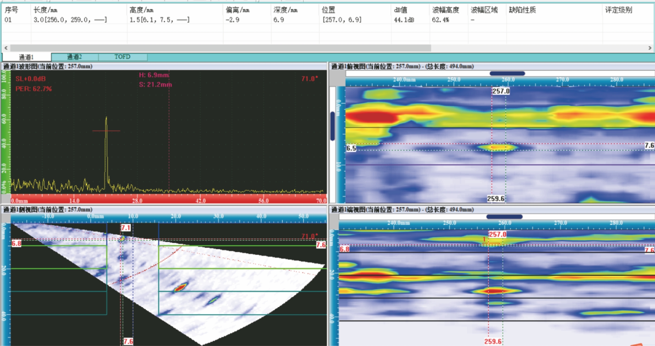Click the 长度/mm column header
The width and height of the screenshot is (655, 346).
pyautogui.click(x=45, y=10)
